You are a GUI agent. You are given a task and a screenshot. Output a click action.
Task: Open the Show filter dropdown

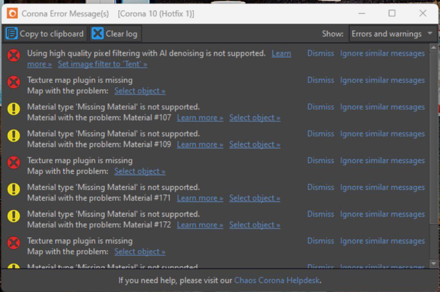(393, 34)
